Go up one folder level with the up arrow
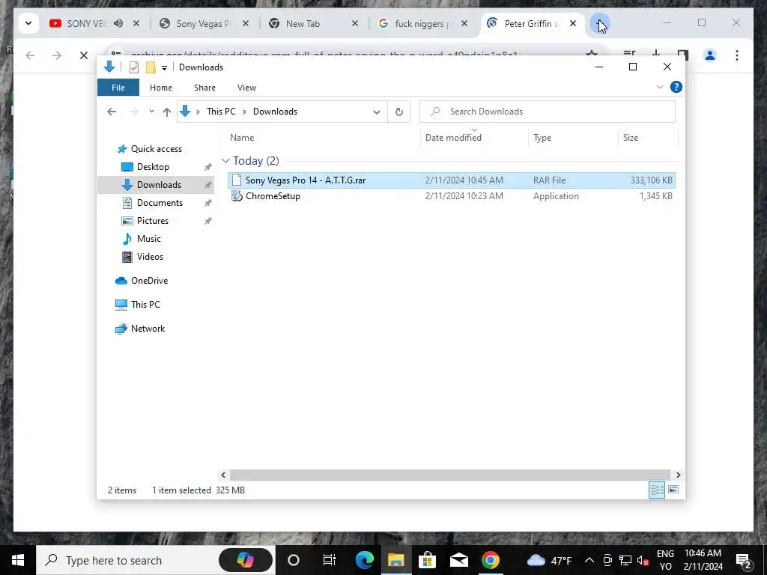This screenshot has height=575, width=767. coord(167,112)
